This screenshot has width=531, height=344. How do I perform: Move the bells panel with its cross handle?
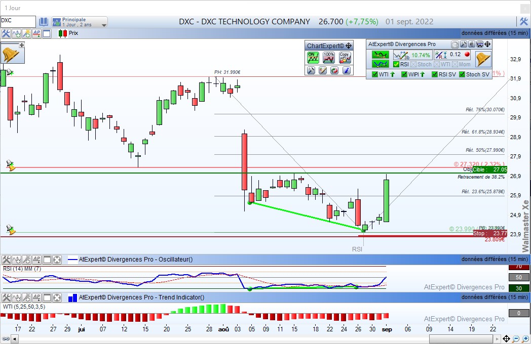22,45
